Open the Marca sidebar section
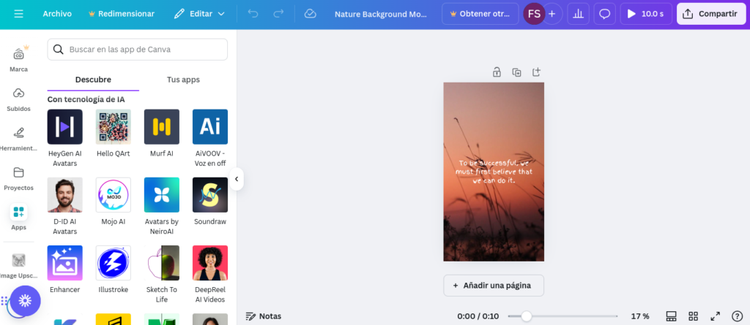Viewport: 750px width, 325px height. point(18,59)
